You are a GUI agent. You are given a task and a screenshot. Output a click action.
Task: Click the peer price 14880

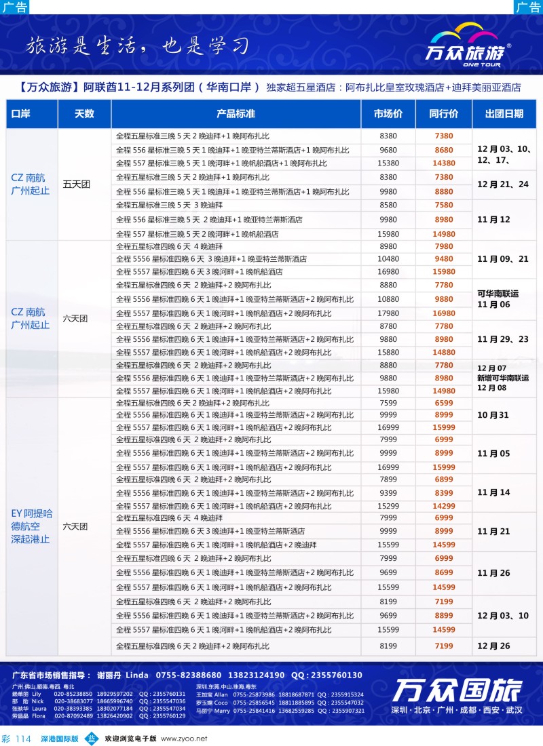coord(443,353)
